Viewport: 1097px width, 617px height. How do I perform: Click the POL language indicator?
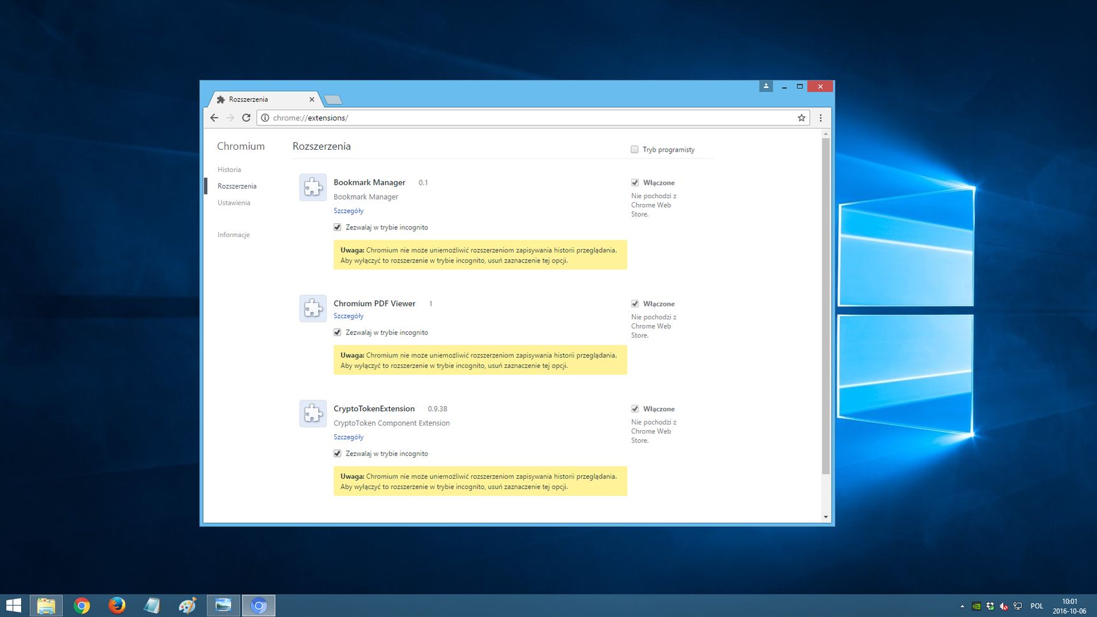coord(1037,606)
